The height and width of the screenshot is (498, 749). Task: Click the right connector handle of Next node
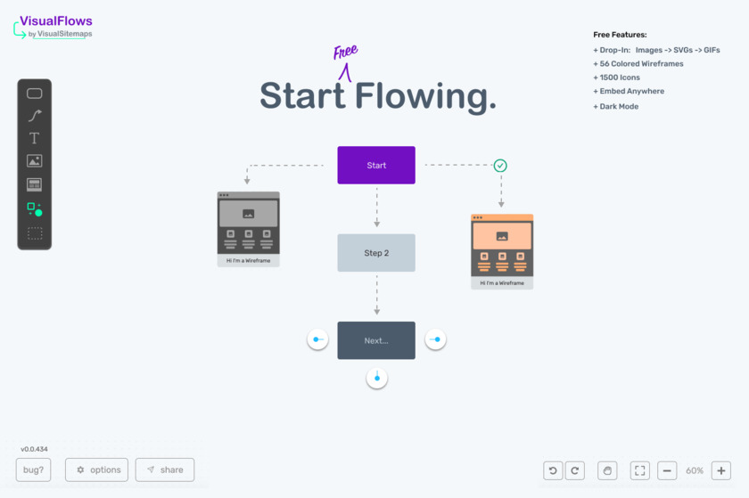[x=435, y=339]
